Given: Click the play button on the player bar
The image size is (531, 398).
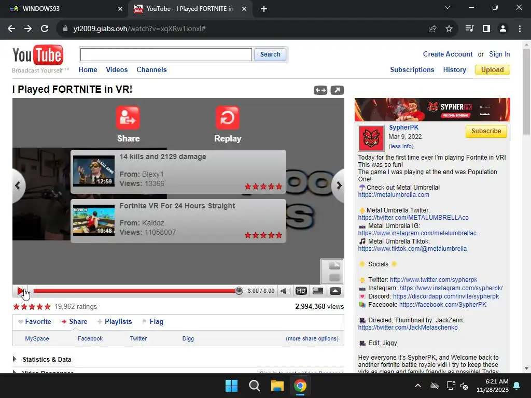Looking at the screenshot, I should [x=20, y=291].
